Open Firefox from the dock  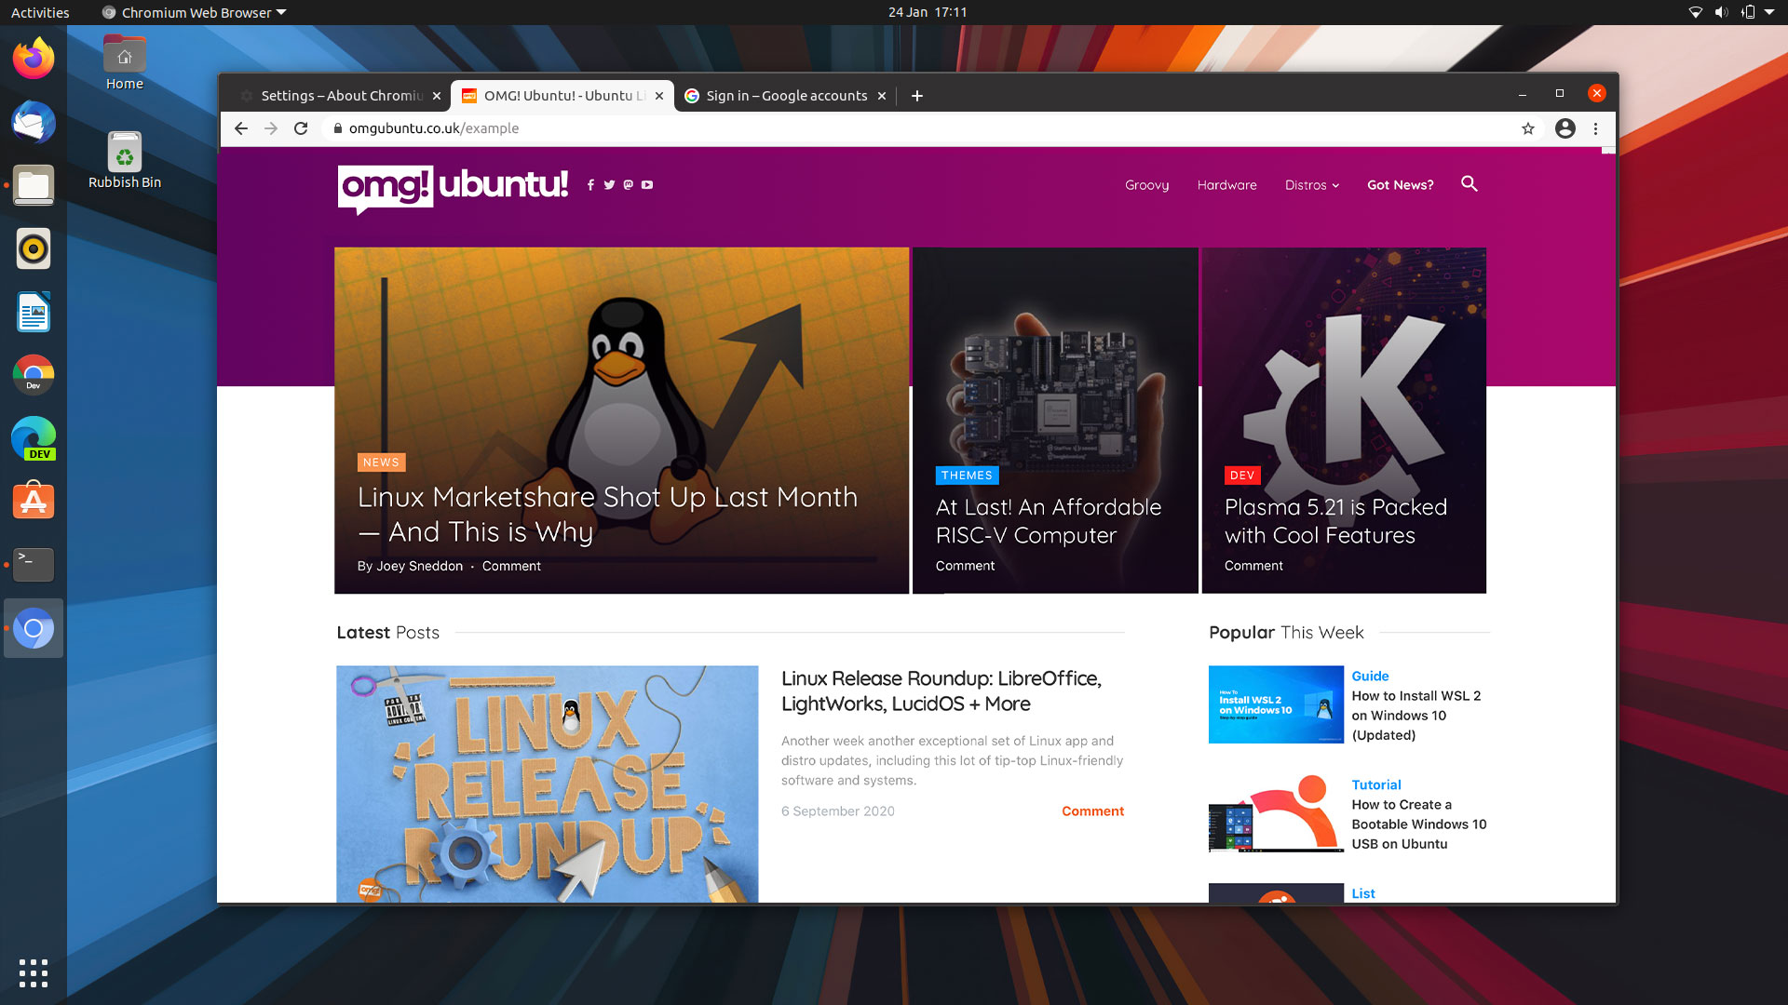click(x=34, y=58)
